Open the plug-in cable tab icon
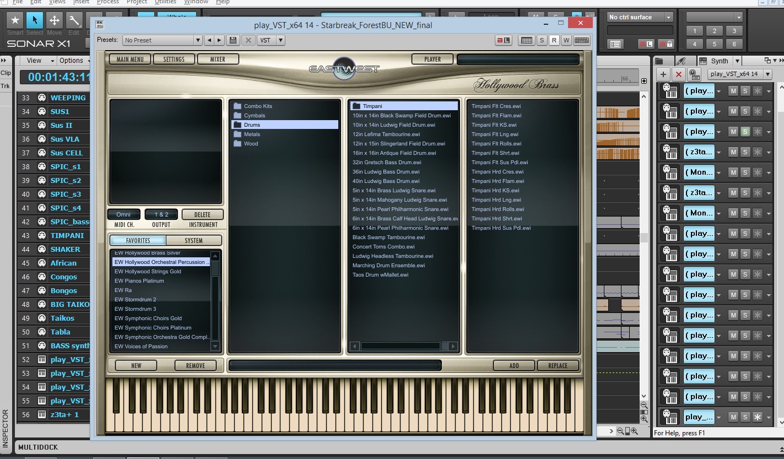Image resolution: width=784 pixels, height=459 pixels. point(682,61)
